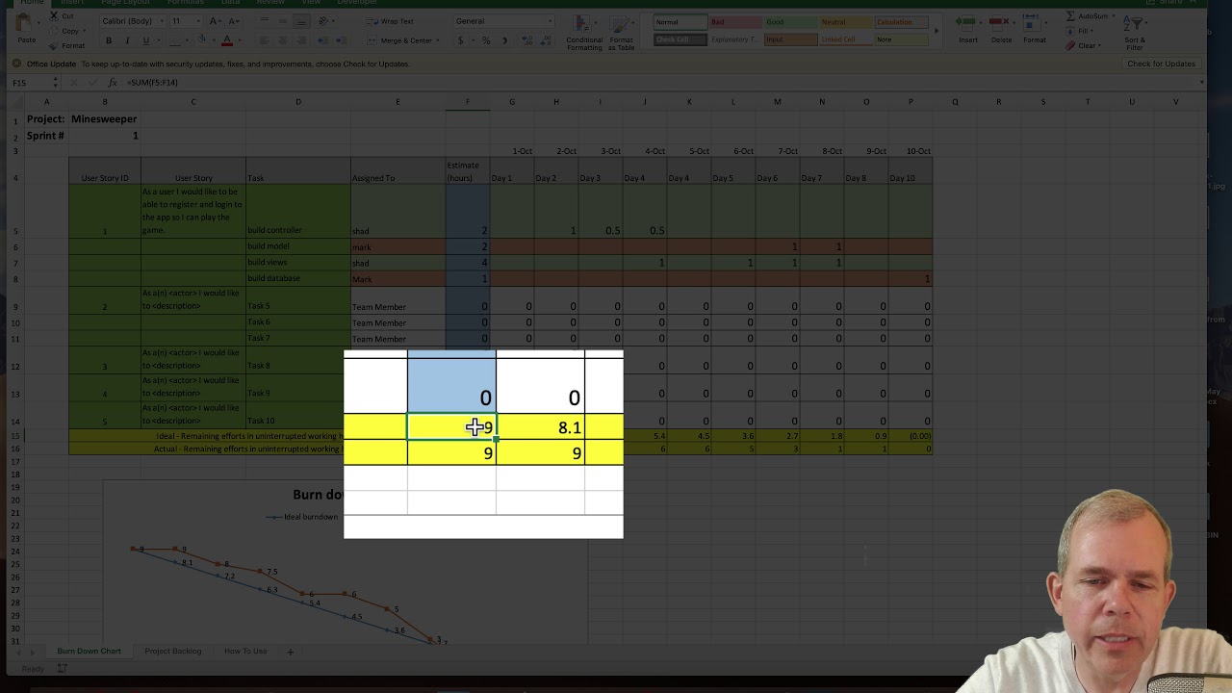The height and width of the screenshot is (693, 1232).
Task: Click Increase Indent icon
Action: 343,40
